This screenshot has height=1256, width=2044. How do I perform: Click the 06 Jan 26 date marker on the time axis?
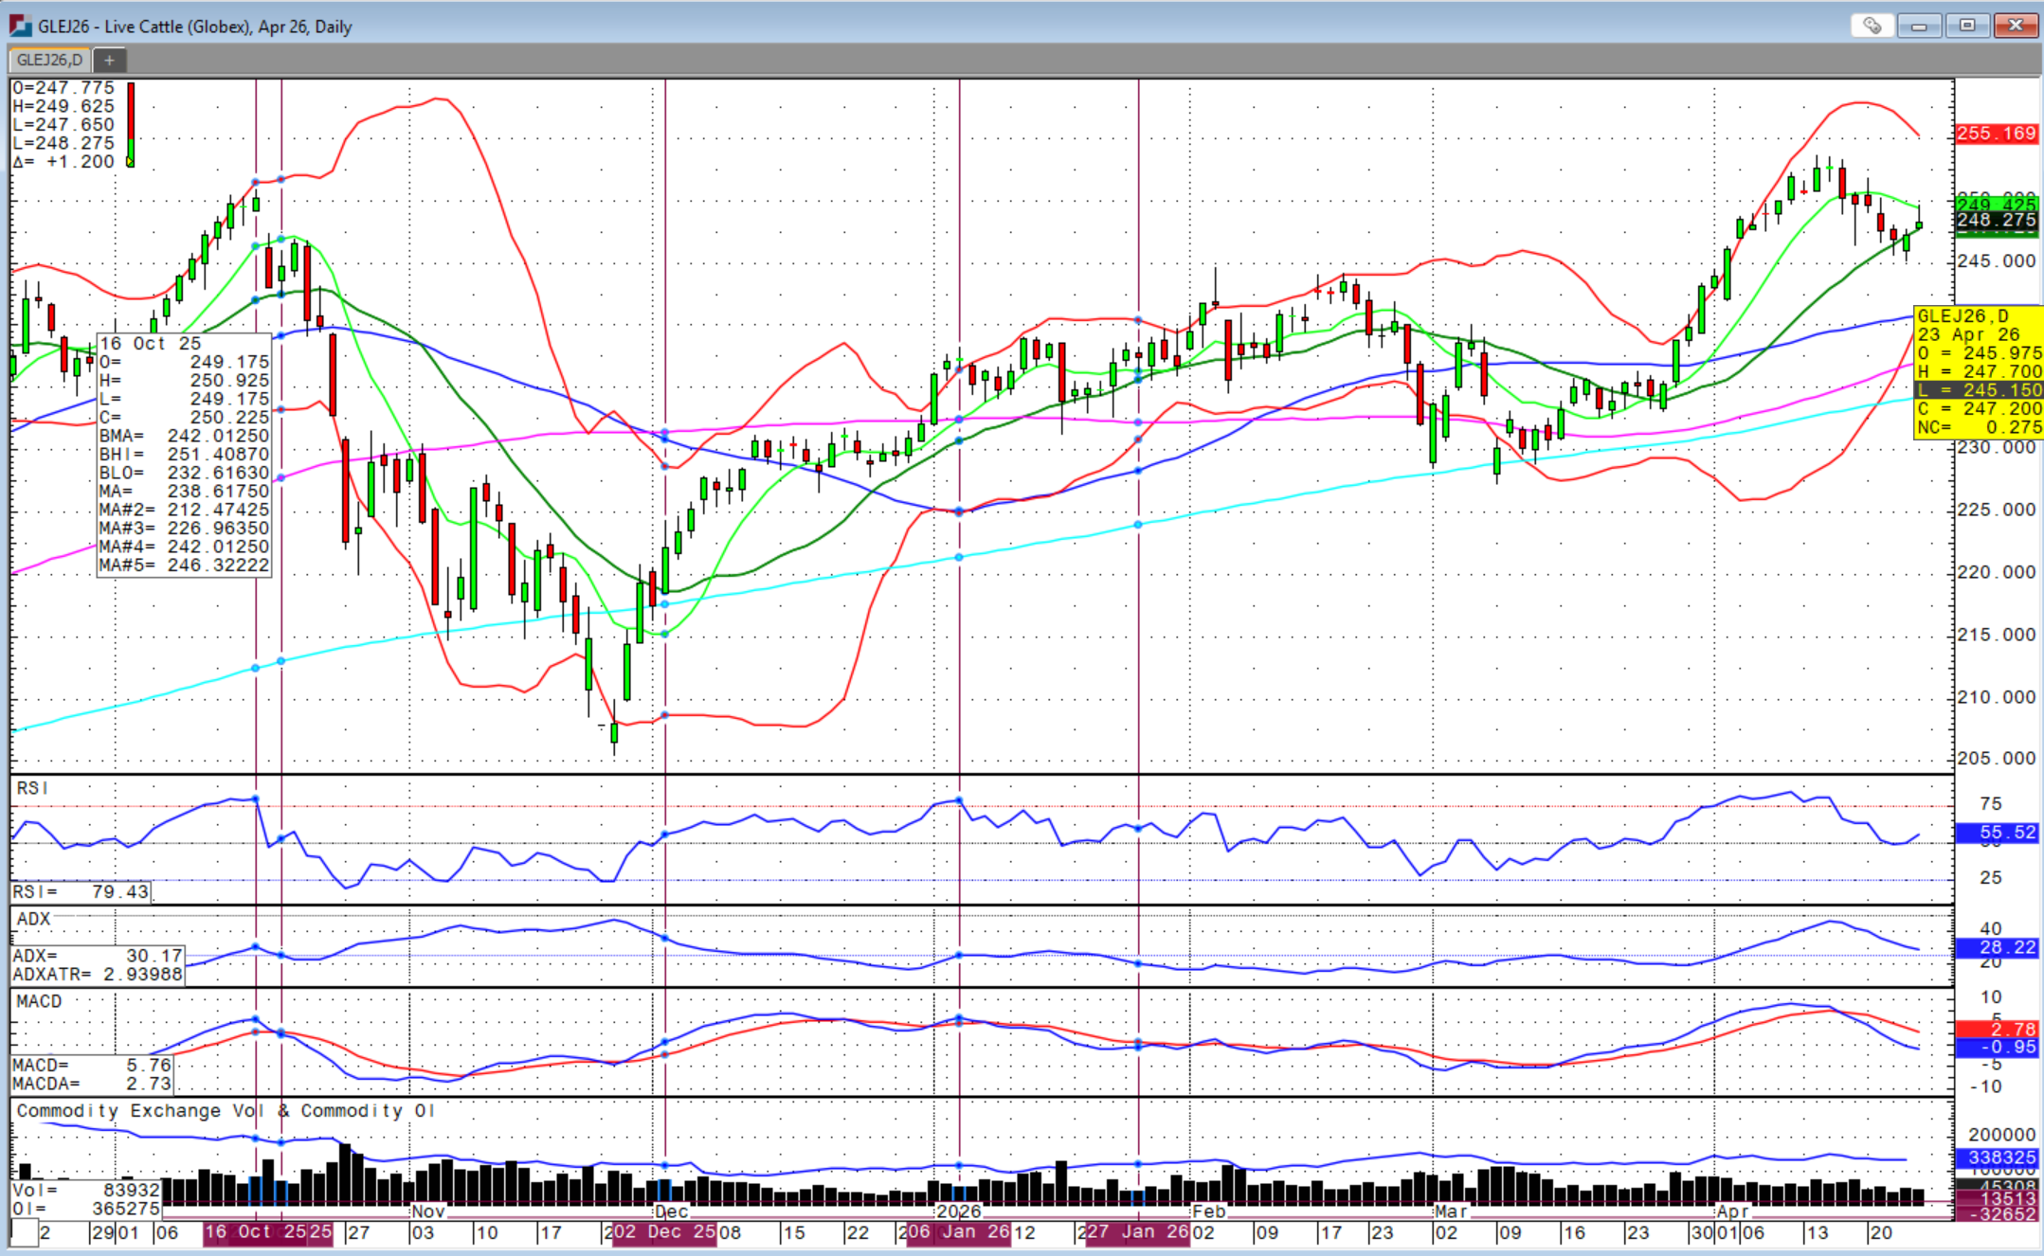pyautogui.click(x=959, y=1232)
